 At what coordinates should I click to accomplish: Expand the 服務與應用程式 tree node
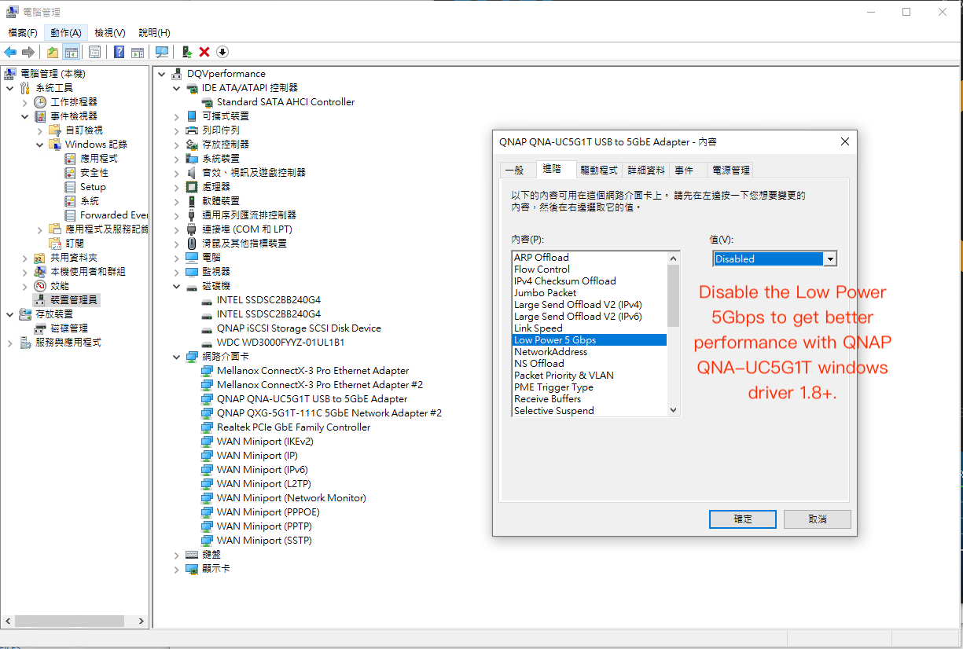pyautogui.click(x=10, y=343)
